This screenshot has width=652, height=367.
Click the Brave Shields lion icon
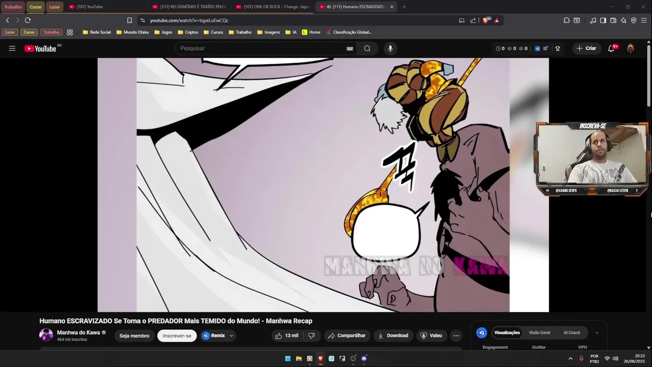[x=486, y=20]
